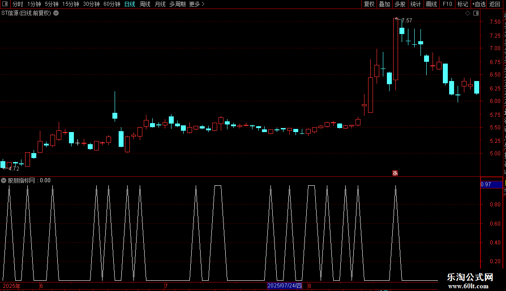Click 返回 to go back
Image resolution: width=506 pixels, height=291 pixels.
point(494,4)
